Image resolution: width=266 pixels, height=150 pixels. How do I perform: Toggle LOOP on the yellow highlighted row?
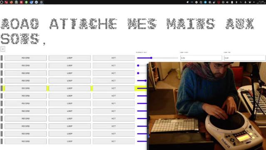[x=70, y=88]
